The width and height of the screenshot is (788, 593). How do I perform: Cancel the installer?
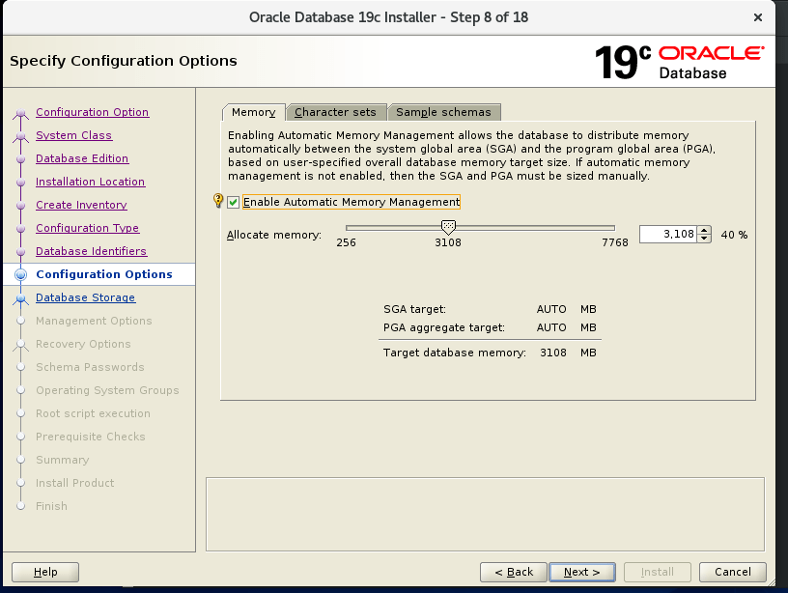click(733, 572)
